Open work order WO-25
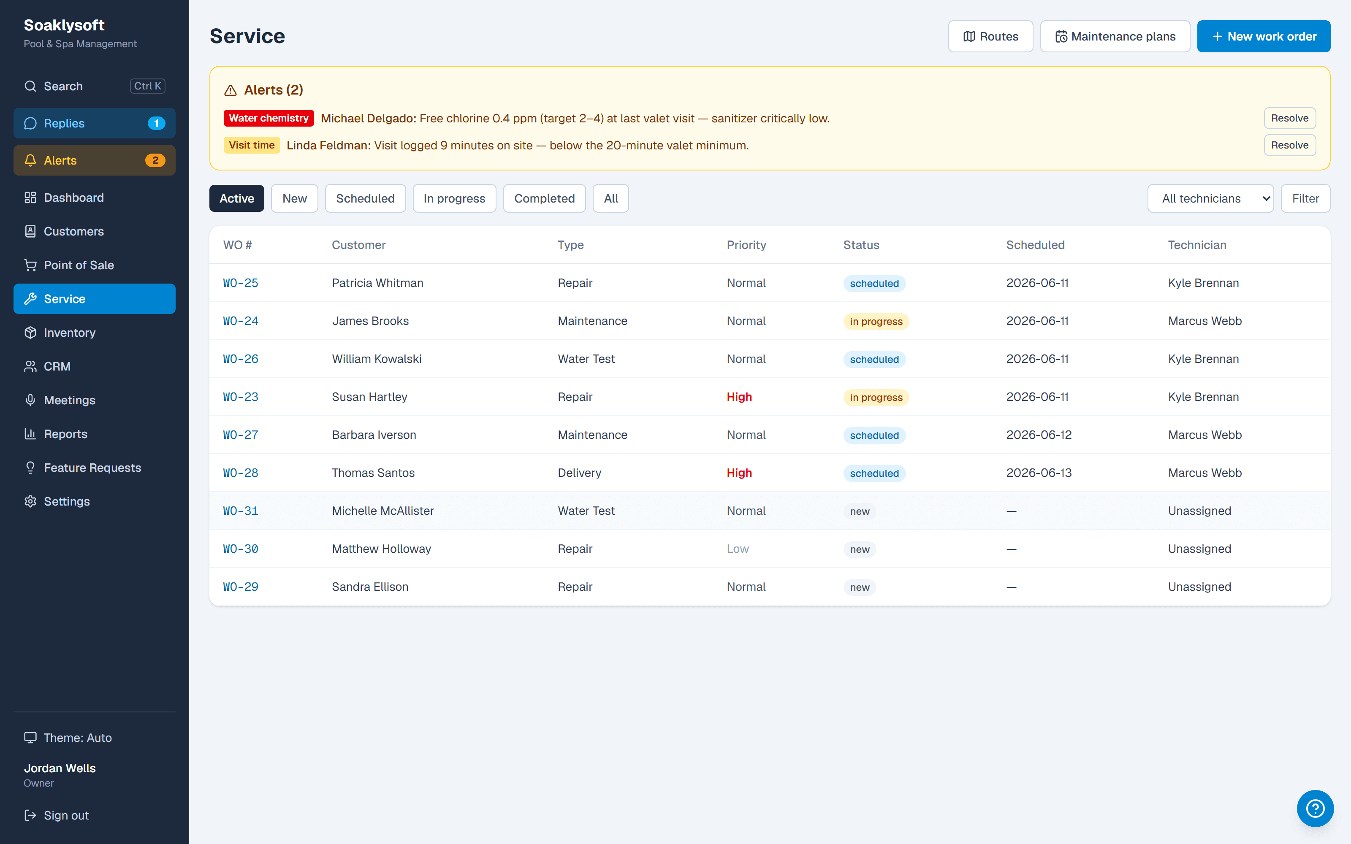This screenshot has width=1351, height=844. pos(241,283)
